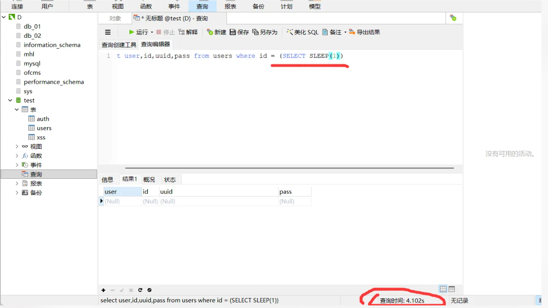Open the hamburger menu in the query toolbar
The width and height of the screenshot is (548, 308).
[x=108, y=32]
